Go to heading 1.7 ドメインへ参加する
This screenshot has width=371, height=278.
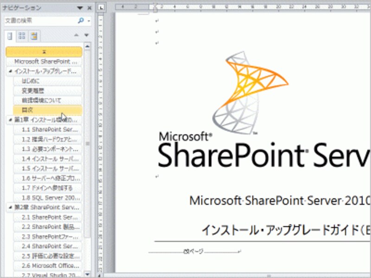coord(48,188)
